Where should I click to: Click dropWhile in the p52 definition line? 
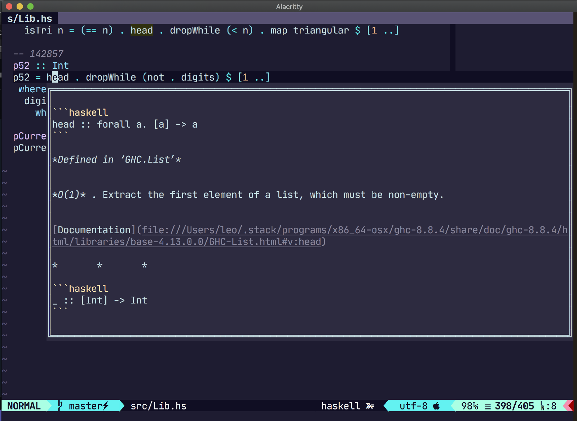tap(111, 77)
